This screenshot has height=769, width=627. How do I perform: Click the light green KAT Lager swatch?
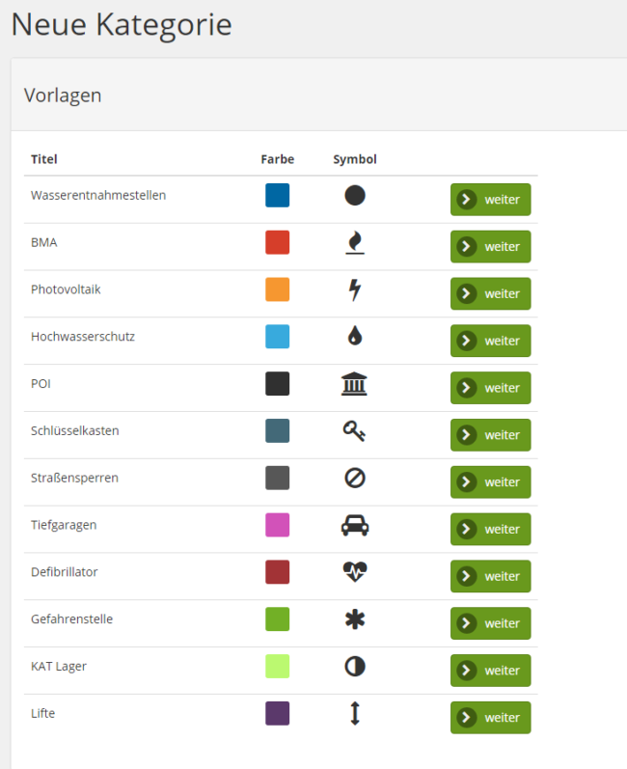[x=278, y=667]
